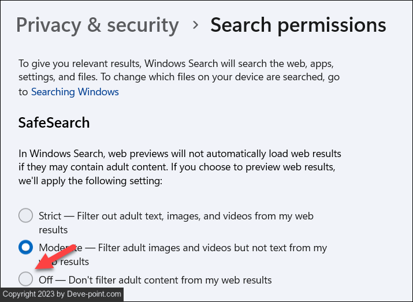Open the Searching Windows link

point(75,92)
